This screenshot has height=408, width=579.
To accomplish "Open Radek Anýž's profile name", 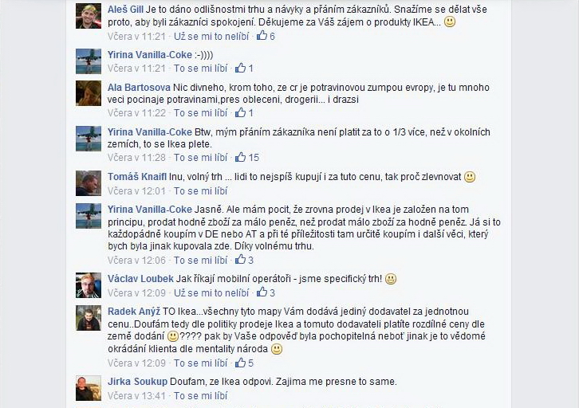I will click(134, 312).
